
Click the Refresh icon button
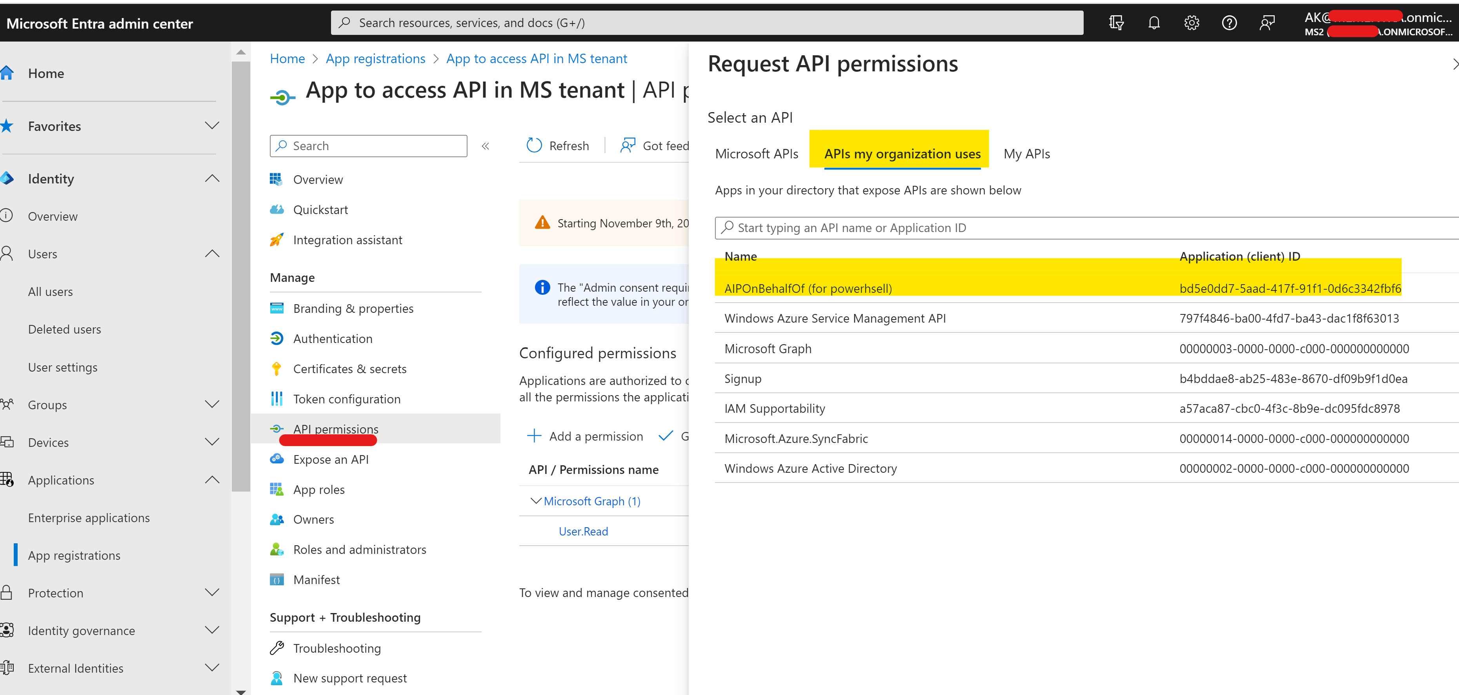[x=534, y=145]
